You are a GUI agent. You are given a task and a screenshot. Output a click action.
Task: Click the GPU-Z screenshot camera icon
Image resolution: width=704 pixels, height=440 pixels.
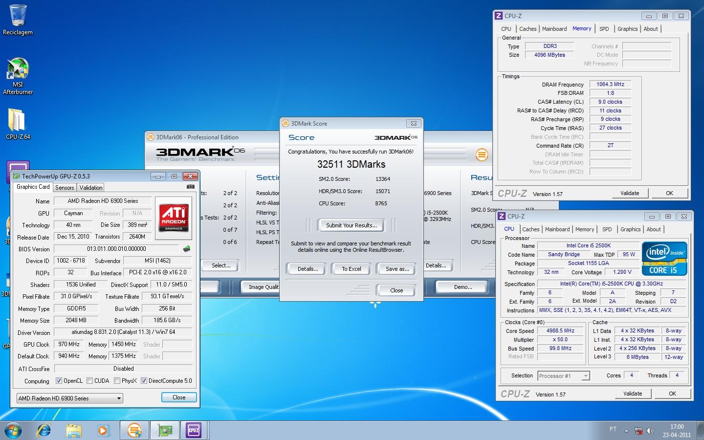(x=191, y=187)
